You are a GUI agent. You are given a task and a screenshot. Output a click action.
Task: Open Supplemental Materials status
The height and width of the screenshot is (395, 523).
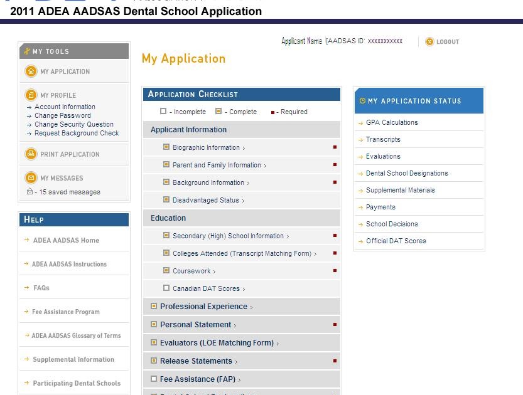401,190
